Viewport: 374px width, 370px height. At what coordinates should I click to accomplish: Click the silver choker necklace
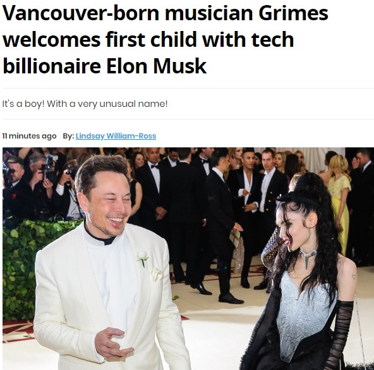[x=308, y=257]
